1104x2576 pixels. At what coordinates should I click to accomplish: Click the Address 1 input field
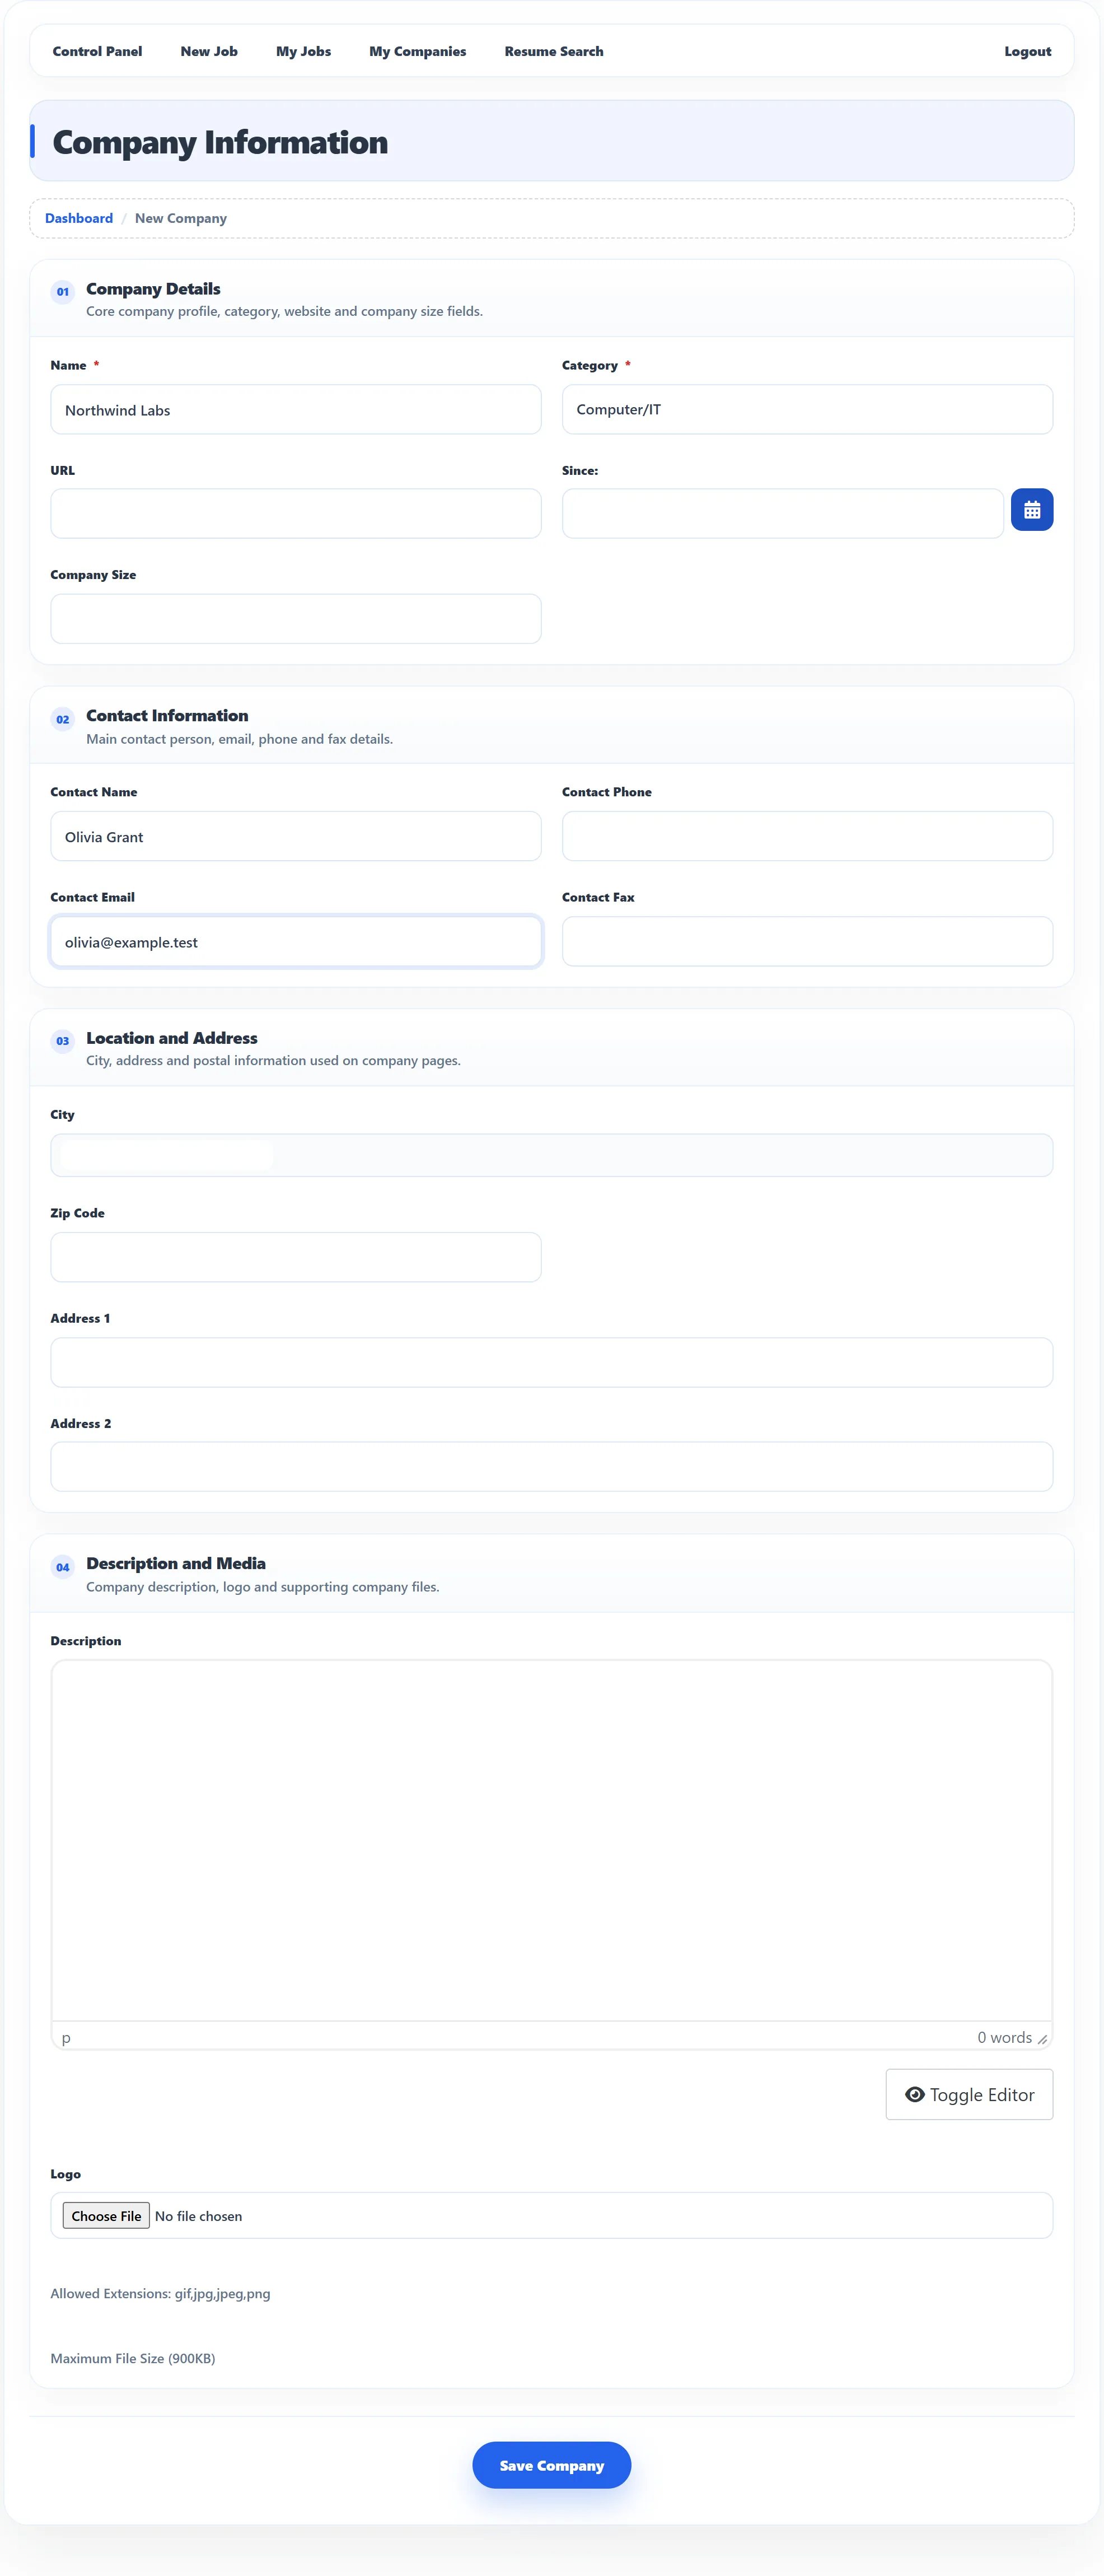click(x=551, y=1362)
